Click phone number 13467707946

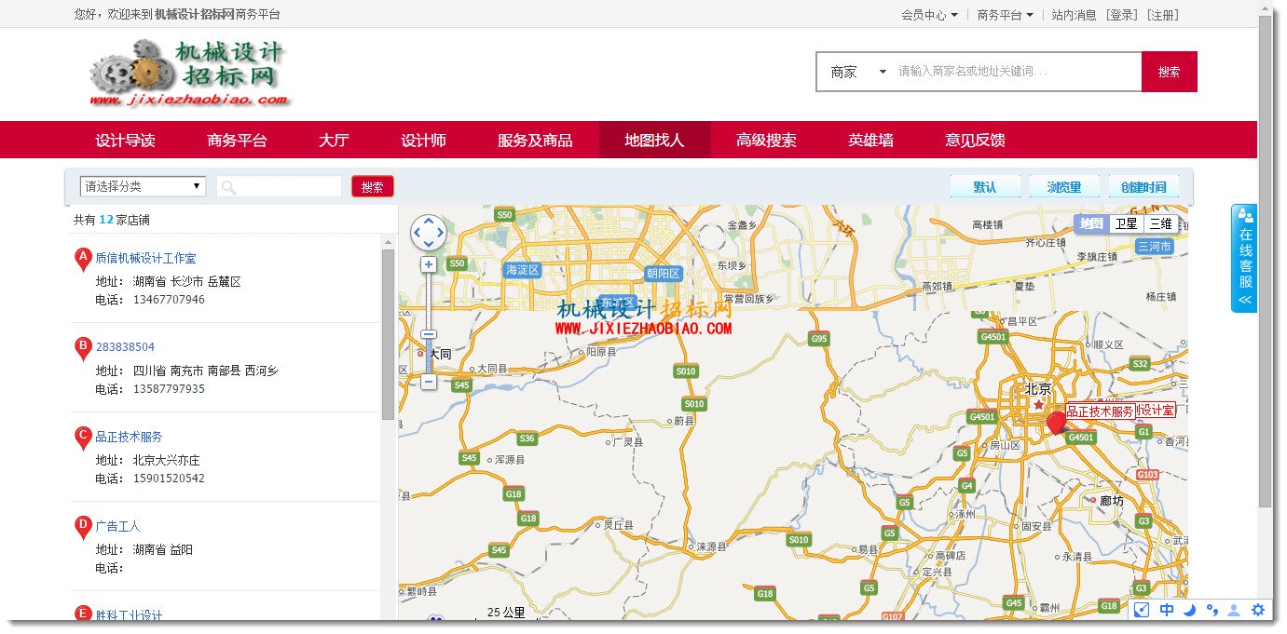coord(169,300)
